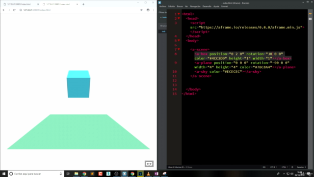Open the UTF-8 encoding dropdown in status bar
This screenshot has height=177, width=314.
274,167
